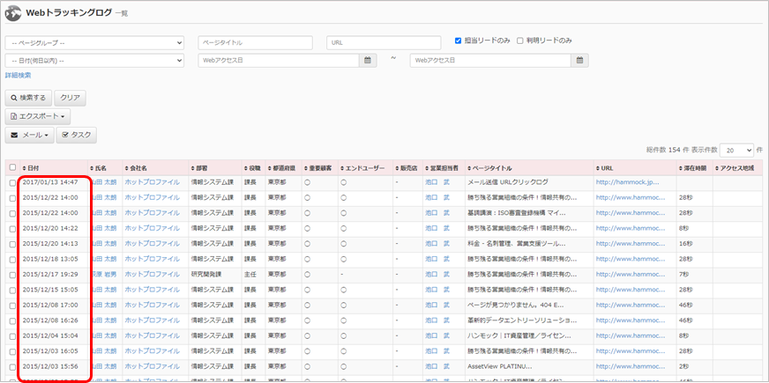Click the globe logo beside Webトラッキングログ

[x=14, y=13]
